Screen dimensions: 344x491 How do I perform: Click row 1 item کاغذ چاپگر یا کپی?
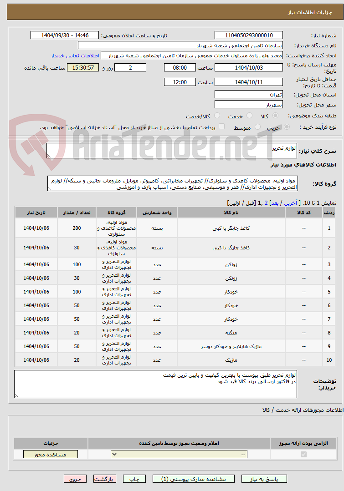point(231,228)
